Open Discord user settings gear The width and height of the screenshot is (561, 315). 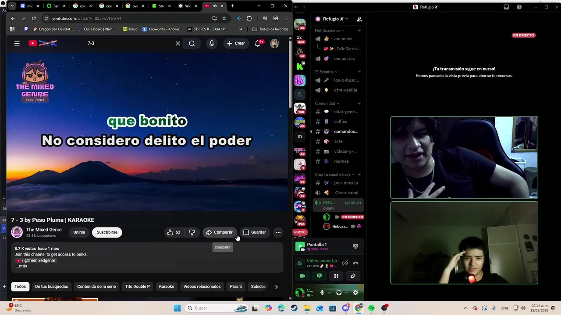(x=355, y=293)
